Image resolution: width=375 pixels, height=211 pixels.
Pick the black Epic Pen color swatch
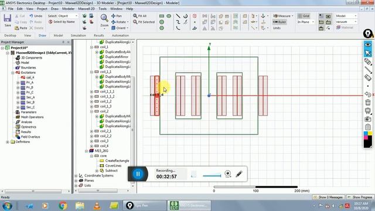click(368, 144)
